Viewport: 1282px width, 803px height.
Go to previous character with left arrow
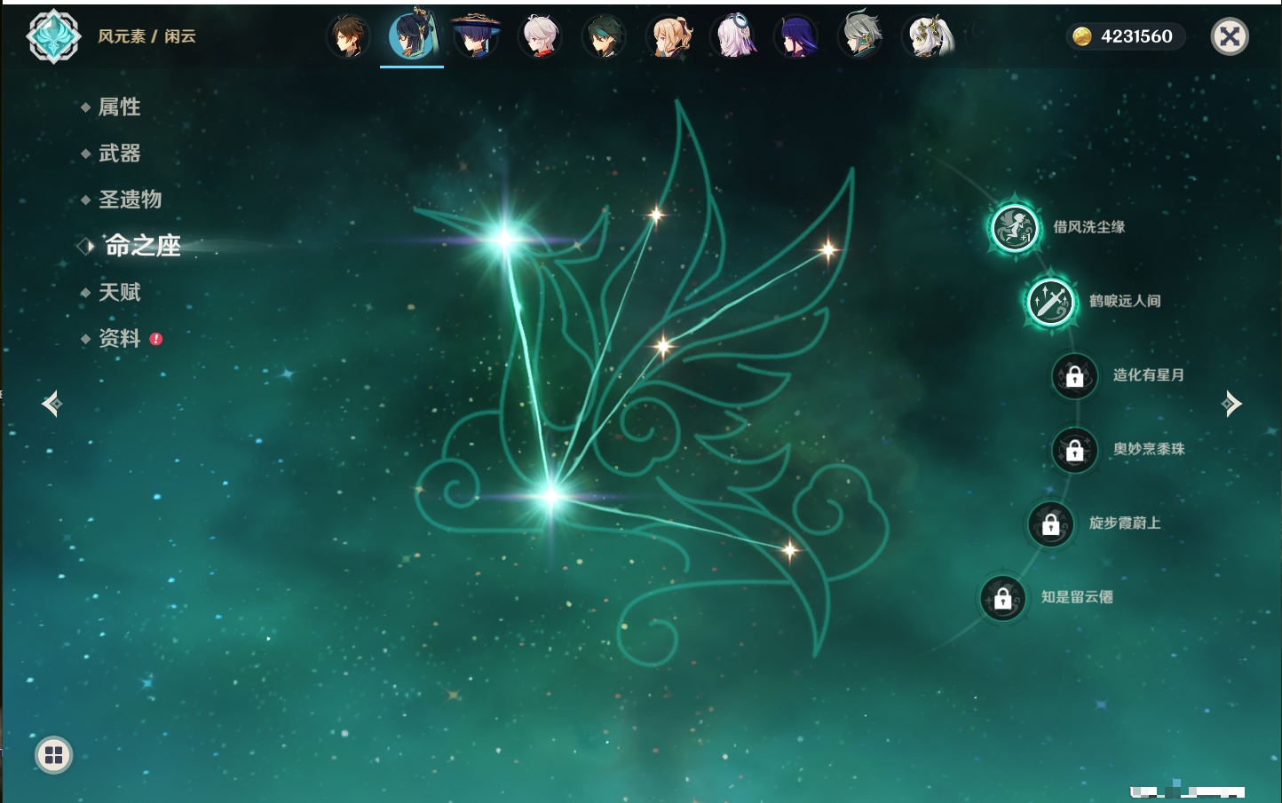click(51, 404)
